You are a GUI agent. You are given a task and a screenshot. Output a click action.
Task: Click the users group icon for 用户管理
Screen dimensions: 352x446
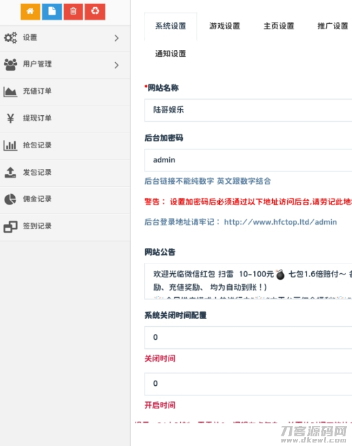(10, 64)
